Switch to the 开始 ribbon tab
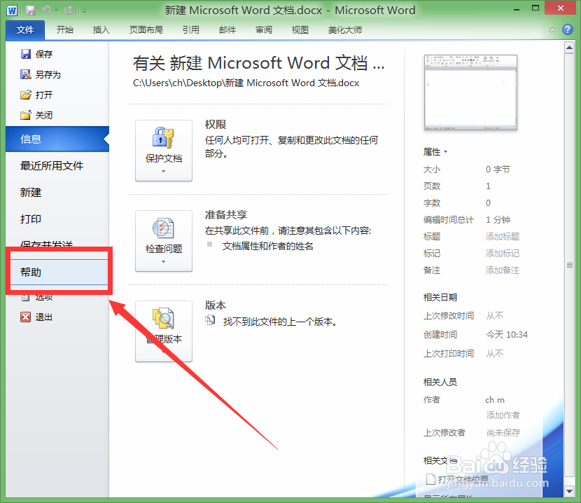 click(x=65, y=30)
